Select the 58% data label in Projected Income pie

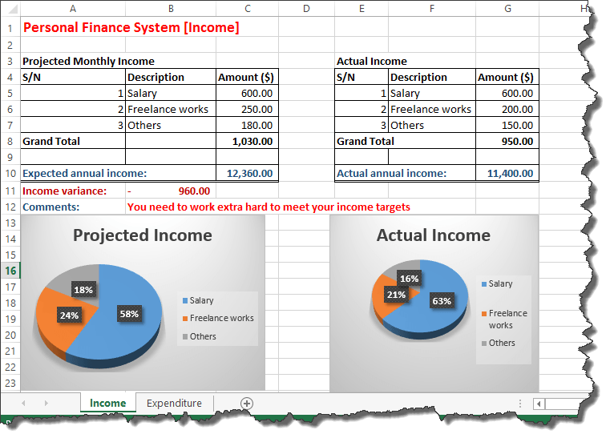click(x=129, y=314)
